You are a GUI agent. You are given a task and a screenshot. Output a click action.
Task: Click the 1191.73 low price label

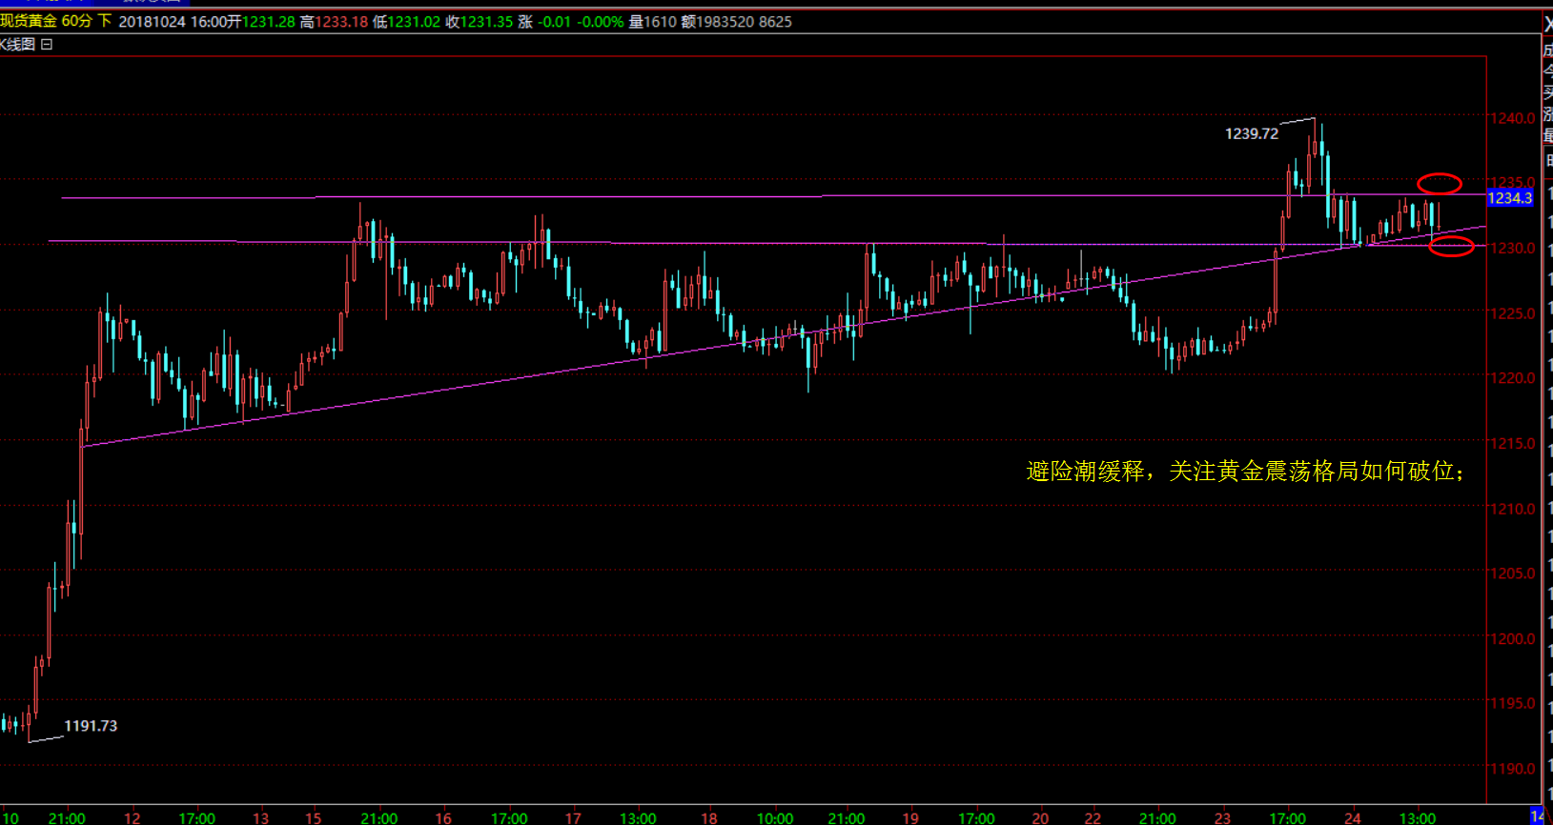[91, 726]
